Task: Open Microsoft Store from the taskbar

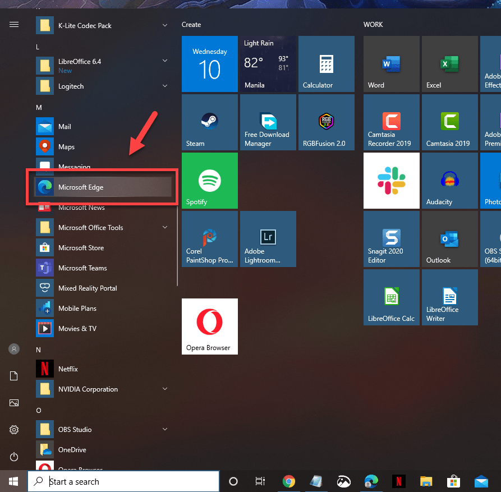Action: click(454, 481)
